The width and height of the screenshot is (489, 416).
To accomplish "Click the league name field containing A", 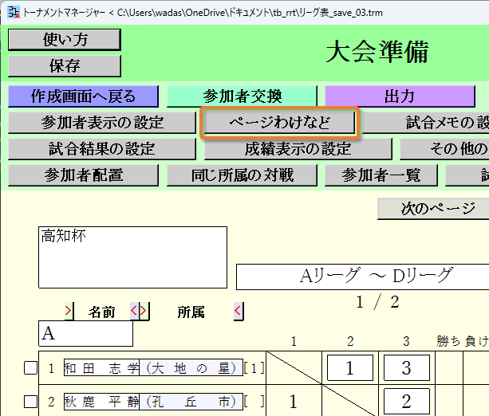I will point(86,333).
